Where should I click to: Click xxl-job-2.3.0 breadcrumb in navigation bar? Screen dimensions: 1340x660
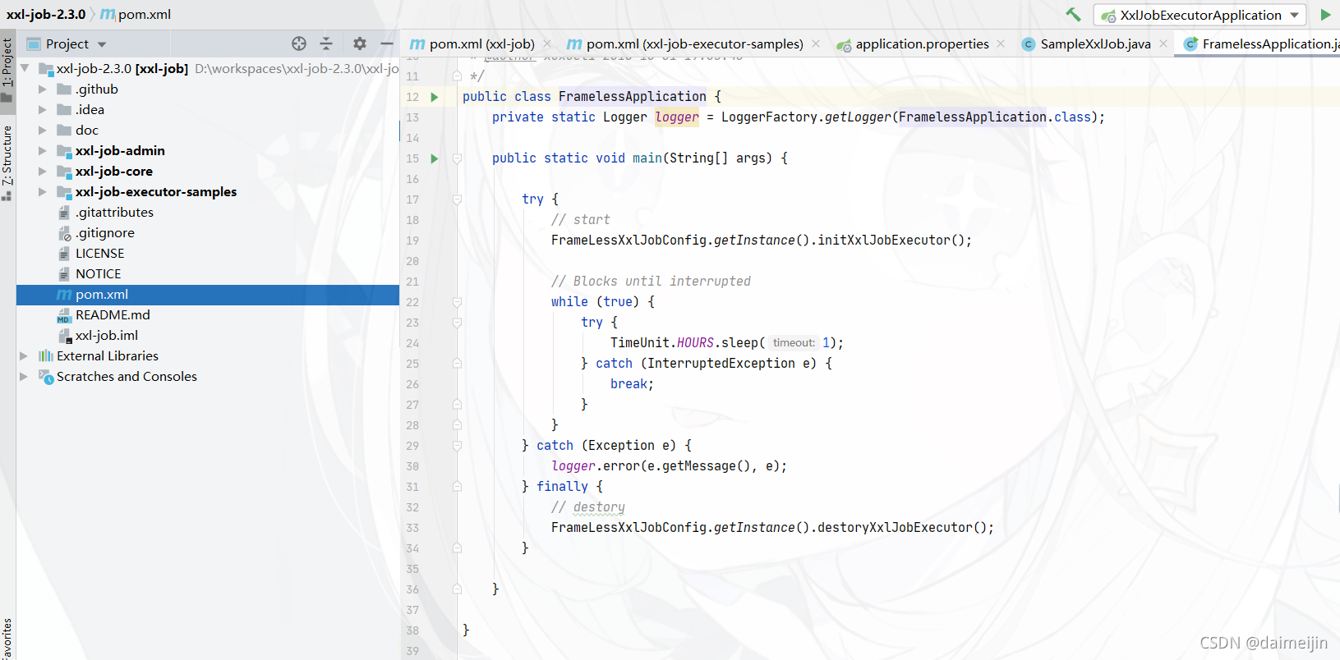pos(46,14)
